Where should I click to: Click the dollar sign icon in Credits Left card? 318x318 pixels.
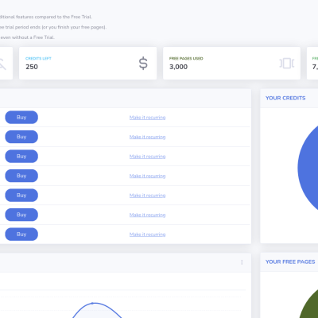tap(143, 64)
